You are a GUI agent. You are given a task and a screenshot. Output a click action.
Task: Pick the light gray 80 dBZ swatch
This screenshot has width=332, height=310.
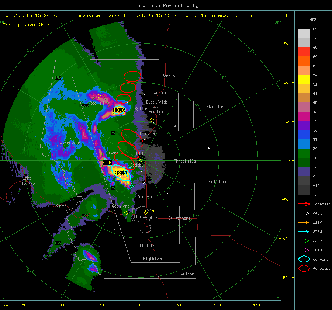[304, 33]
